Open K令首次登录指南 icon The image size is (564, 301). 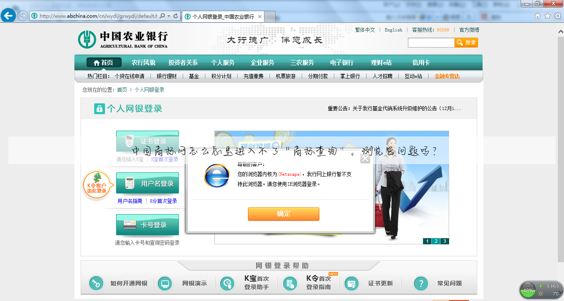290,284
